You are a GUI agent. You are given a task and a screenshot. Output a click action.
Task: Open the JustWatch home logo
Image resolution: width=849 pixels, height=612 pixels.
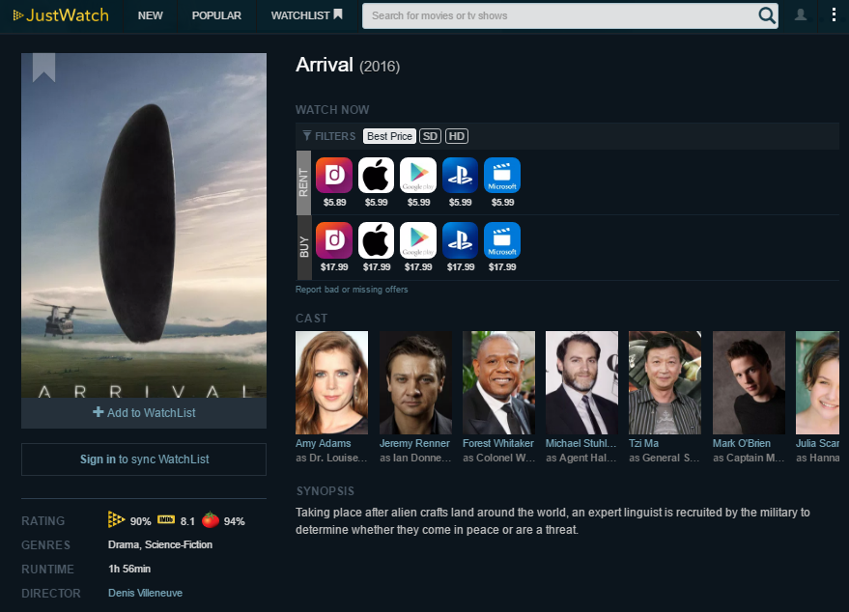point(61,15)
